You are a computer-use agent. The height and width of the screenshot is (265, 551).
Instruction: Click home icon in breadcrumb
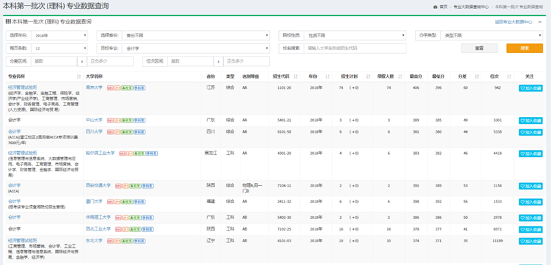[x=435, y=7]
